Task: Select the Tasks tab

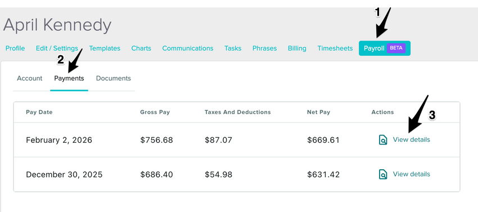Action: (x=233, y=48)
